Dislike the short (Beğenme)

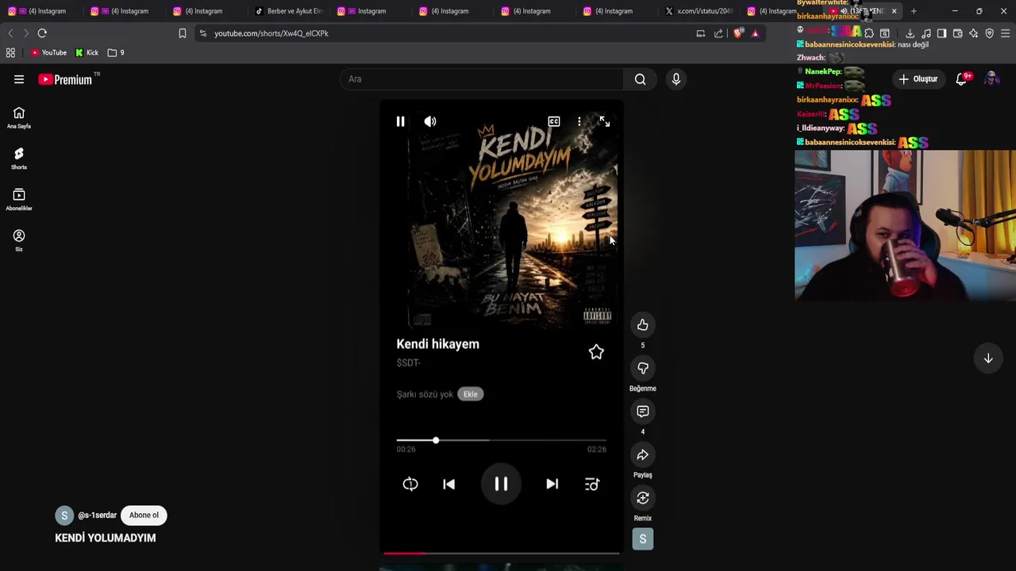click(643, 368)
